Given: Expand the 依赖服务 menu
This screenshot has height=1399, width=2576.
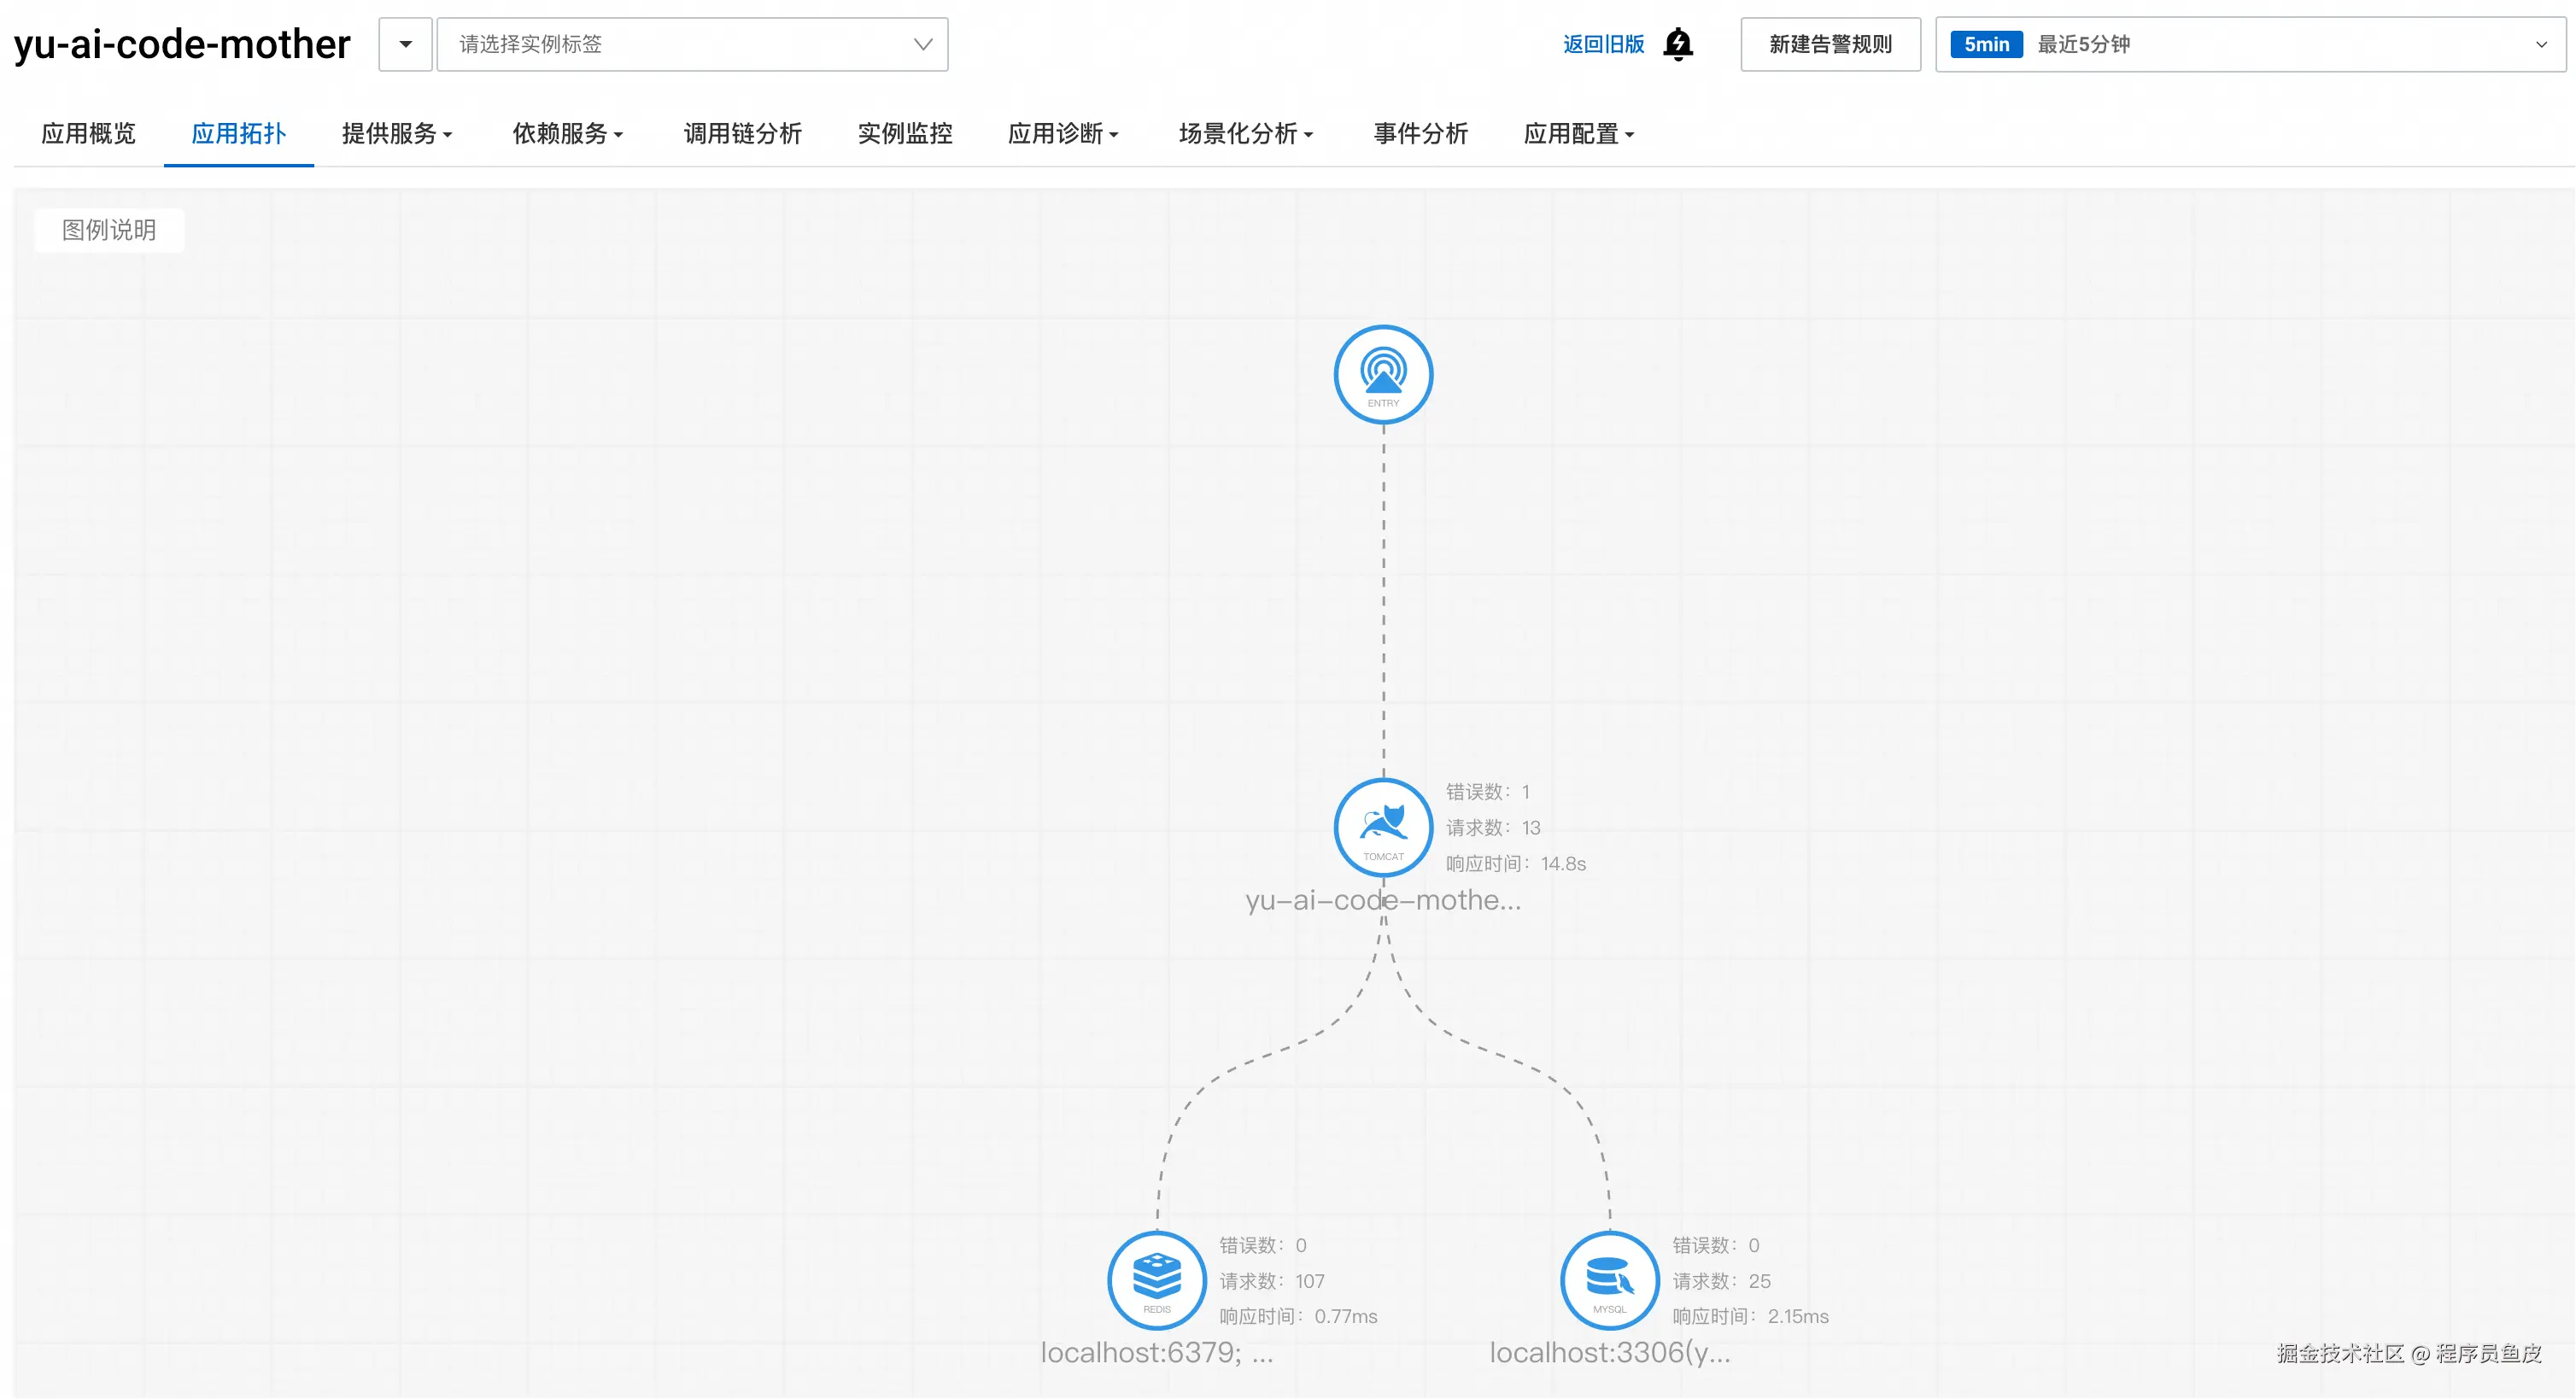Looking at the screenshot, I should coord(567,134).
